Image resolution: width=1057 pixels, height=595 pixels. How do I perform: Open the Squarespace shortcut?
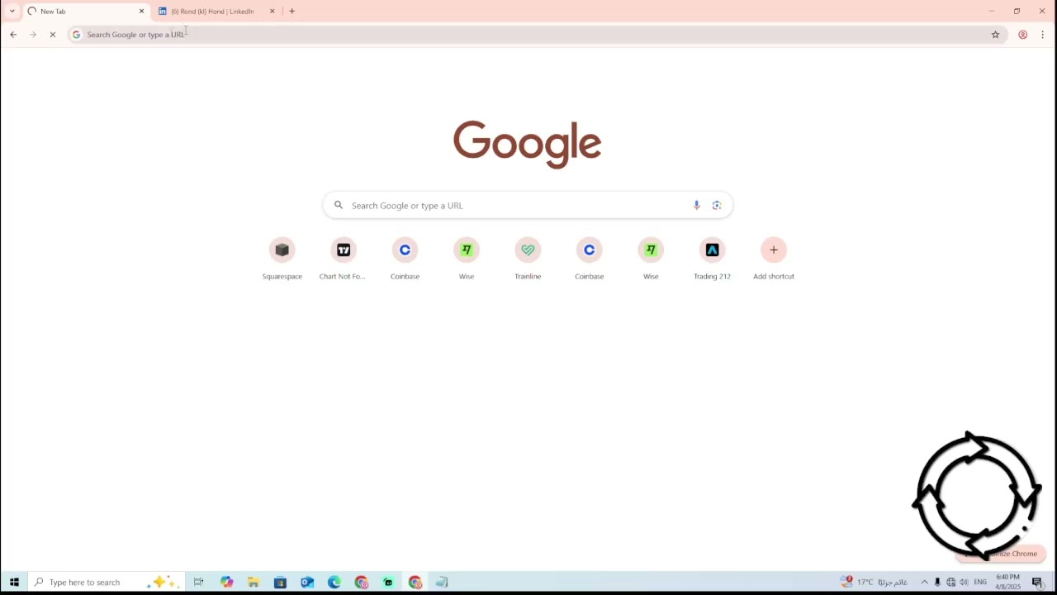282,259
